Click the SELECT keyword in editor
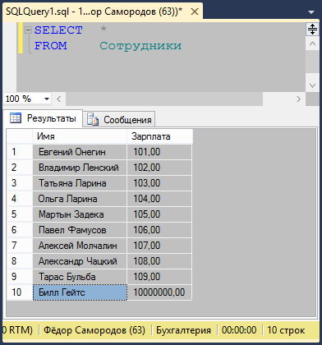 [58, 30]
